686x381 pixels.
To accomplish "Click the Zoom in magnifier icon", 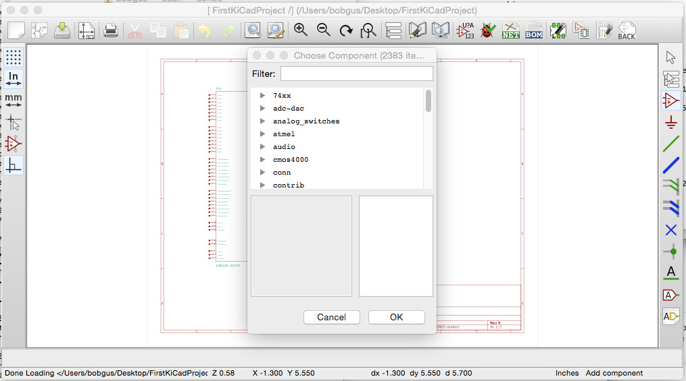I will tap(301, 30).
